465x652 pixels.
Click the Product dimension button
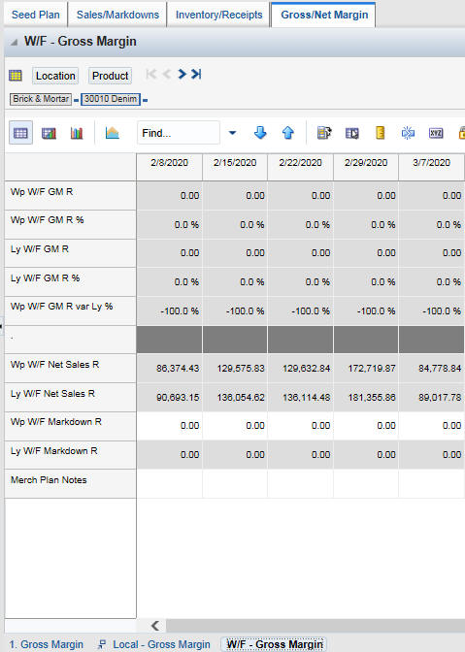(x=111, y=76)
